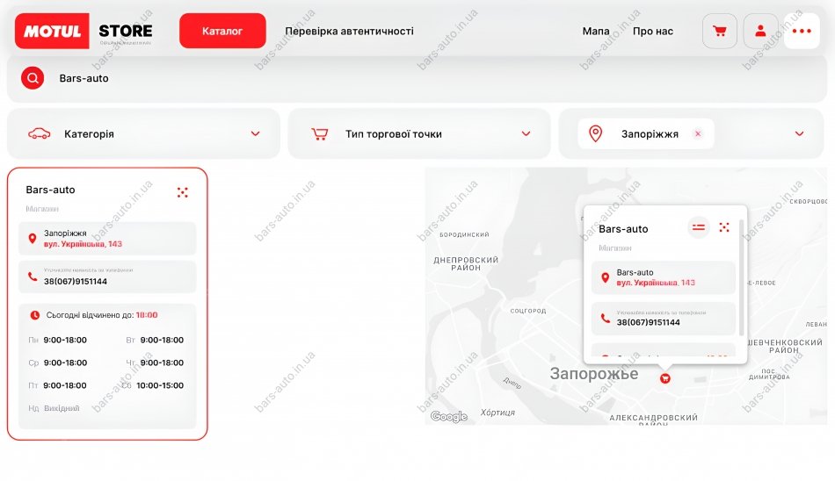835x481 pixels.
Task: Click the MOTUL logo
Action: (52, 31)
